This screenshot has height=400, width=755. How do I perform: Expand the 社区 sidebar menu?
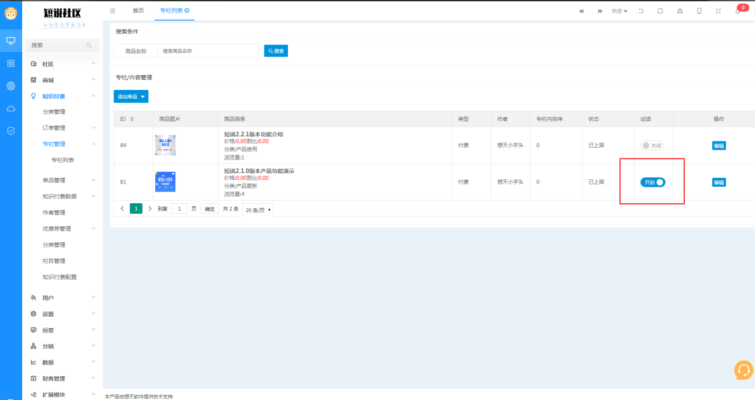click(x=63, y=64)
